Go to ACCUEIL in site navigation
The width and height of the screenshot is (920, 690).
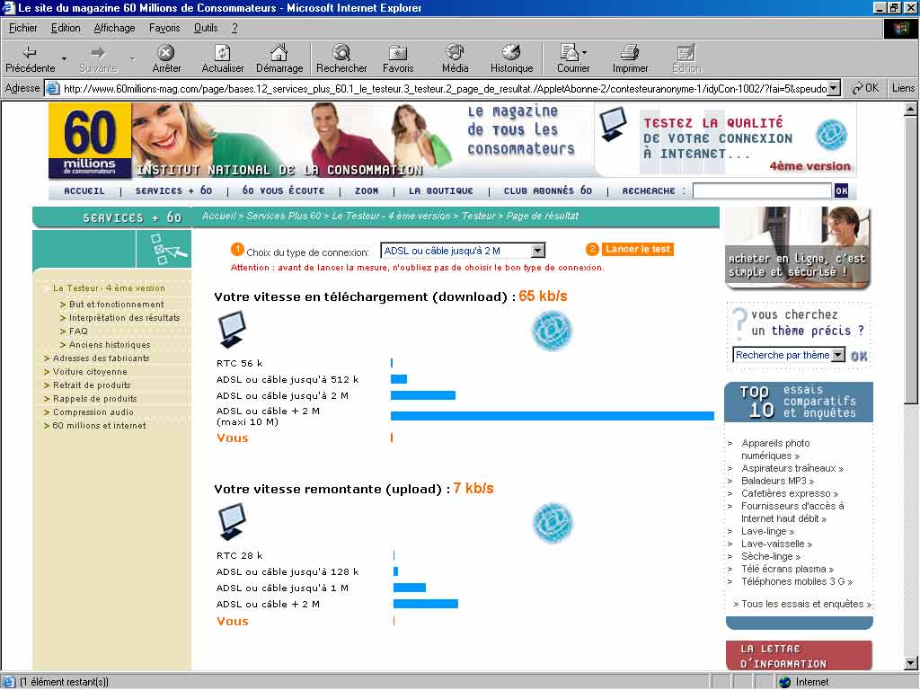point(84,190)
